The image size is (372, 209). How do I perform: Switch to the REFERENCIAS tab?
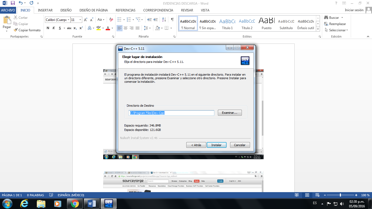point(126,10)
